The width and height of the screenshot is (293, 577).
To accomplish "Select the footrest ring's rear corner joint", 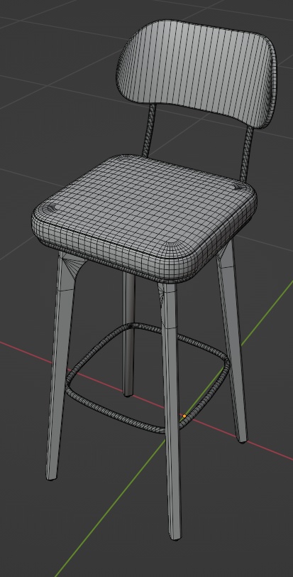I will pyautogui.click(x=131, y=325).
